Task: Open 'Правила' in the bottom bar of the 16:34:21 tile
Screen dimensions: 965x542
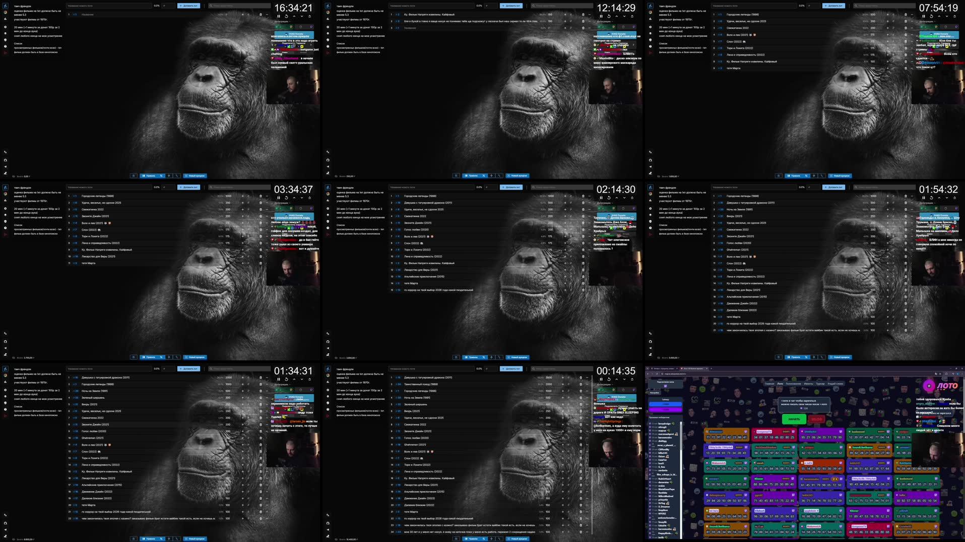Action: pos(149,175)
